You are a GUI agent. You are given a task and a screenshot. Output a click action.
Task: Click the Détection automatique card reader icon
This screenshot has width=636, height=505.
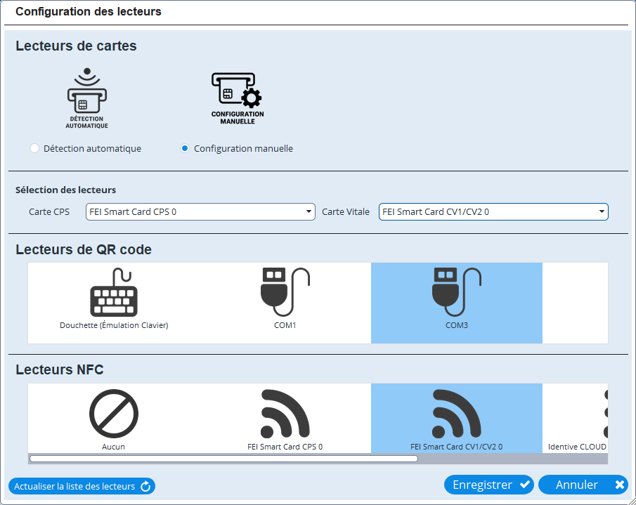[86, 98]
